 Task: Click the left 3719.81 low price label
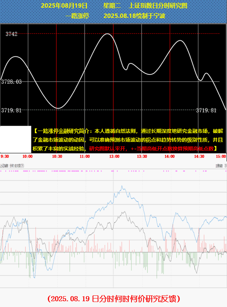11,110
